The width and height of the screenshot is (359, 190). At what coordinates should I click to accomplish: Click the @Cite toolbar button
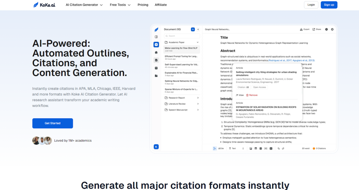(x=221, y=148)
